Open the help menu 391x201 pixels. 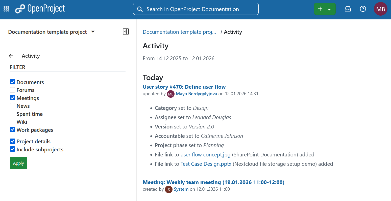pos(363,9)
